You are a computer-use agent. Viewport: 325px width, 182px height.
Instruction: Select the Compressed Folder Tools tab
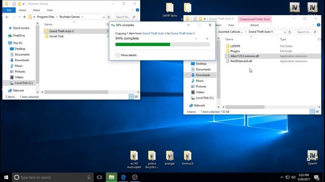coord(255,19)
